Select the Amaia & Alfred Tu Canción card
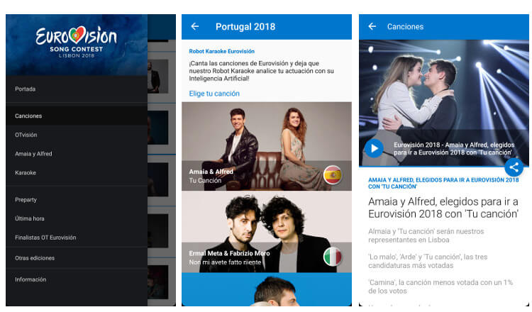This screenshot has height=312, width=532. (x=267, y=146)
